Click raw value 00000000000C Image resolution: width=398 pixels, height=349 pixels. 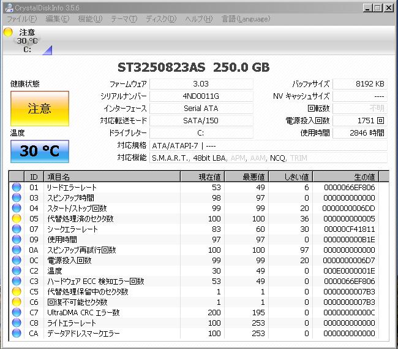349,312
